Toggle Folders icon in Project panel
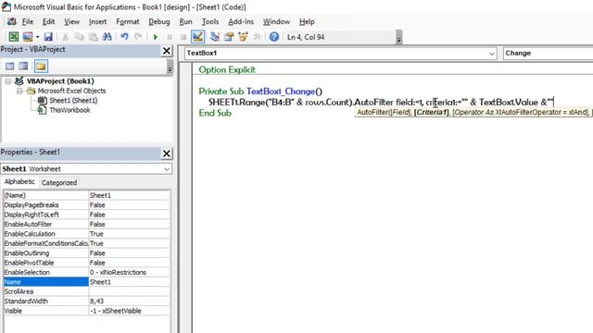593x333 pixels. (x=41, y=66)
